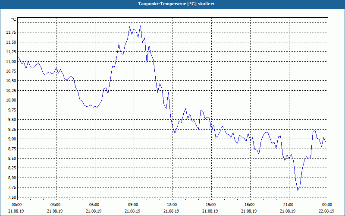Click the 11,50 y-axis label
Image resolution: width=345 pixels, height=216 pixels.
[x=11, y=42]
